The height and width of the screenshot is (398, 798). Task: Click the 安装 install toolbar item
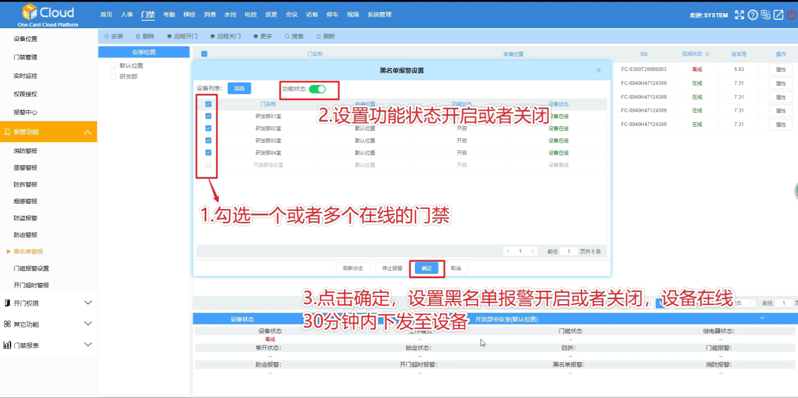113,36
